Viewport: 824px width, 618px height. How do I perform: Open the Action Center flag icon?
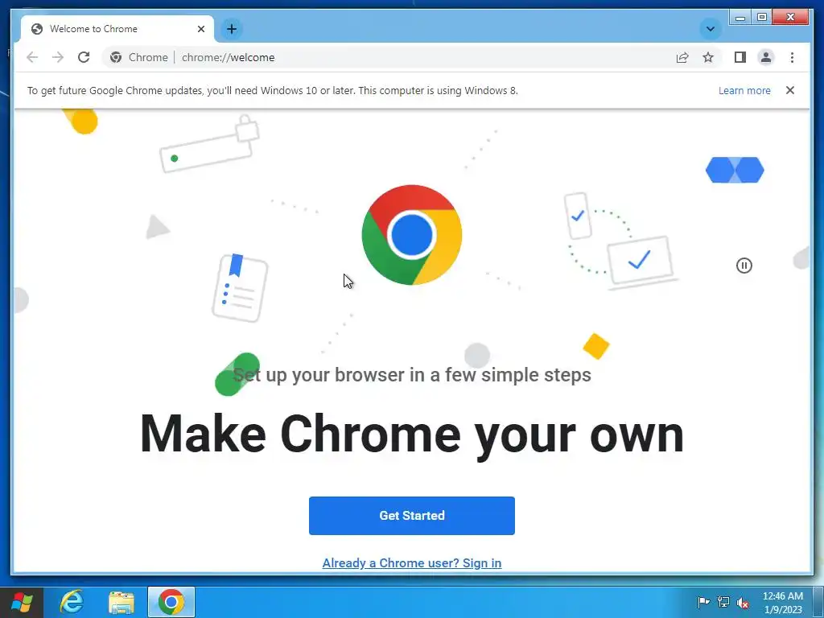(703, 602)
